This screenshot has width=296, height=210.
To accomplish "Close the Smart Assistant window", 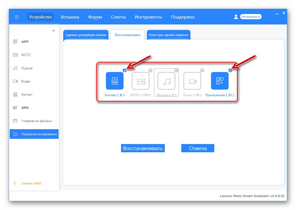I will [284, 13].
